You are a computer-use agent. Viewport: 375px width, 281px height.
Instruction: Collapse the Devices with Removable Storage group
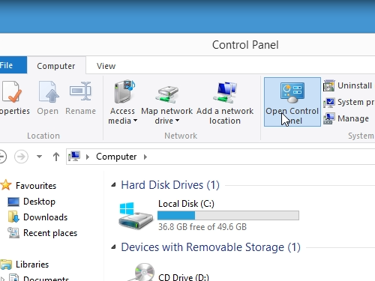pyautogui.click(x=113, y=247)
